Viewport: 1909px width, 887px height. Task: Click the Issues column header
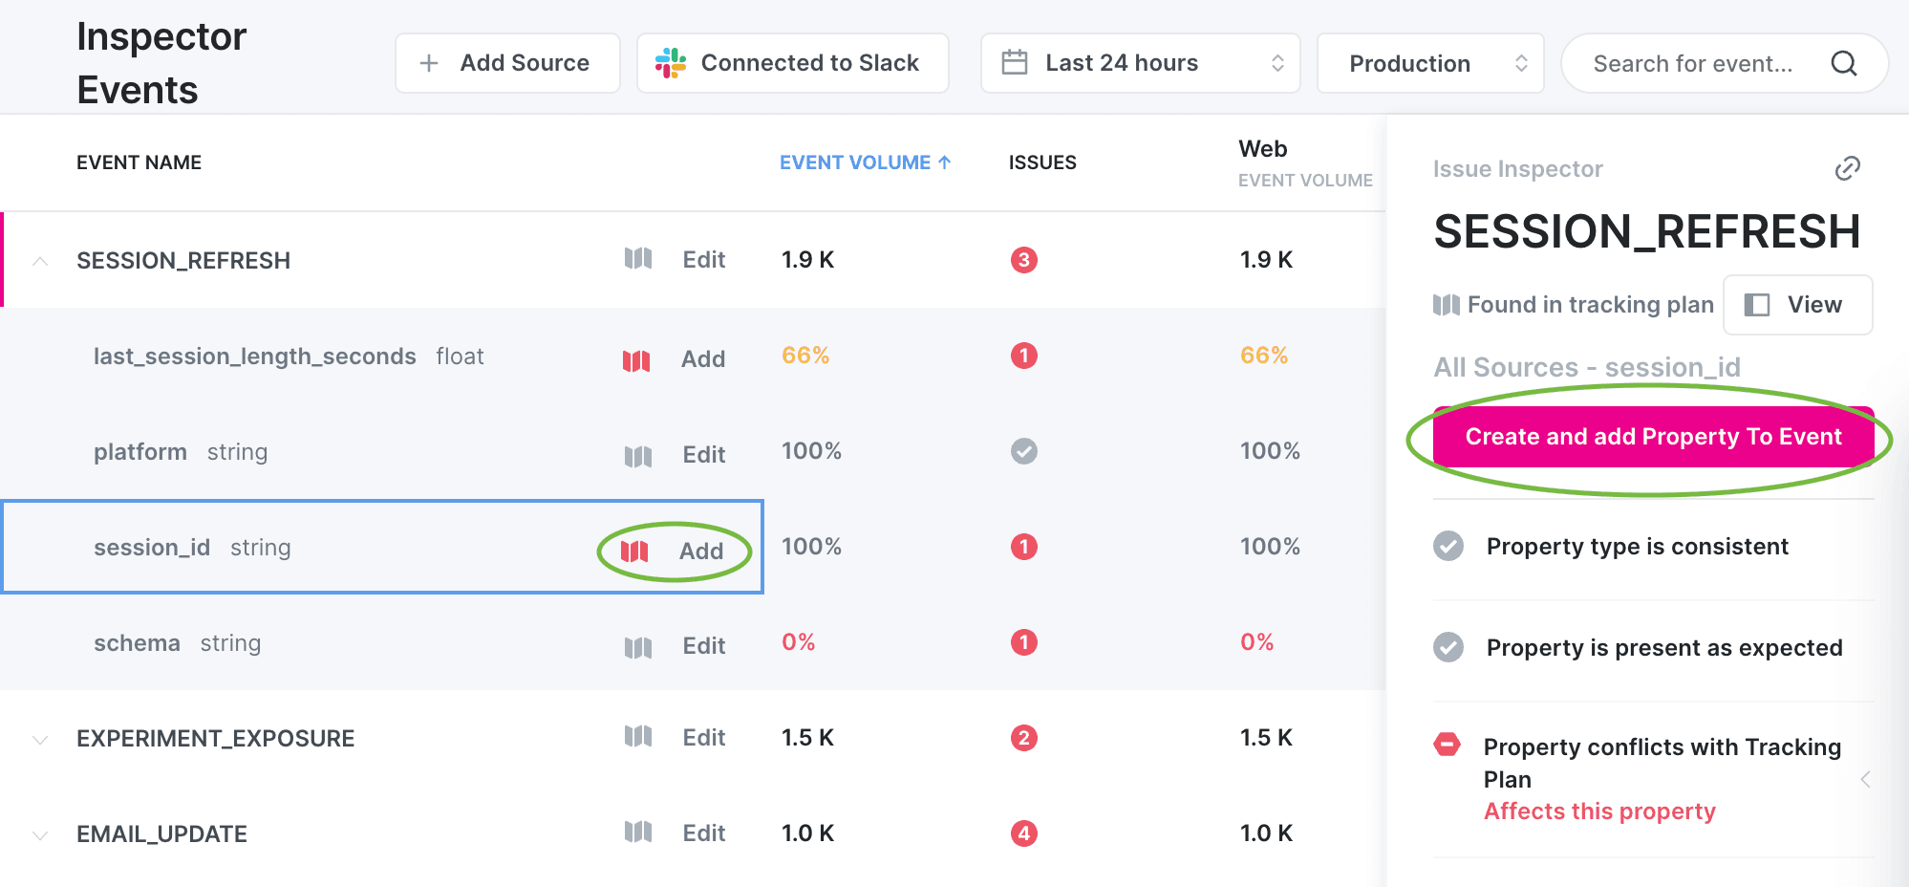(x=1041, y=162)
